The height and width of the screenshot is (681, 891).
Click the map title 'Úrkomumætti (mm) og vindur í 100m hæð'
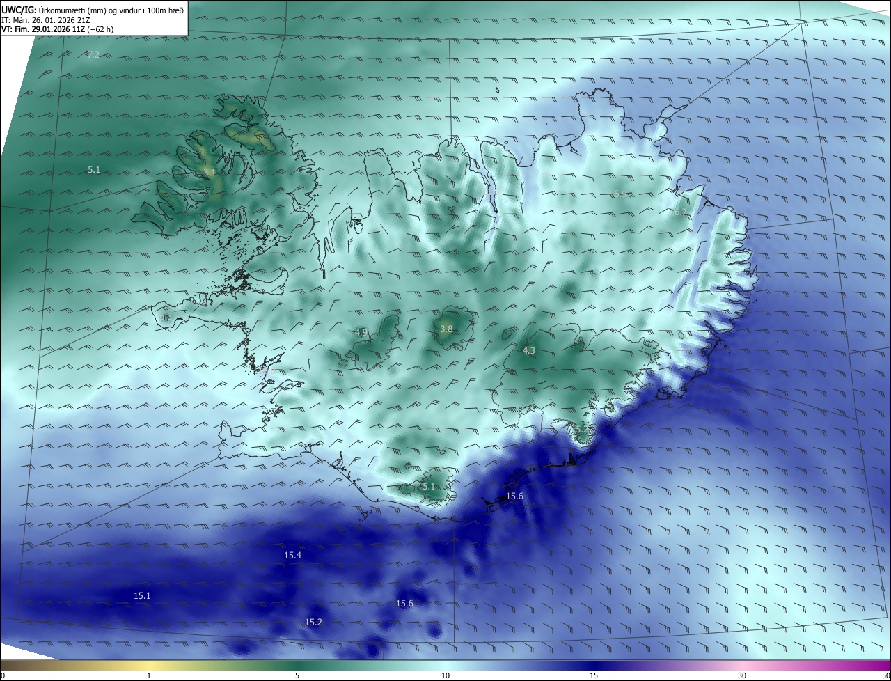(x=110, y=10)
